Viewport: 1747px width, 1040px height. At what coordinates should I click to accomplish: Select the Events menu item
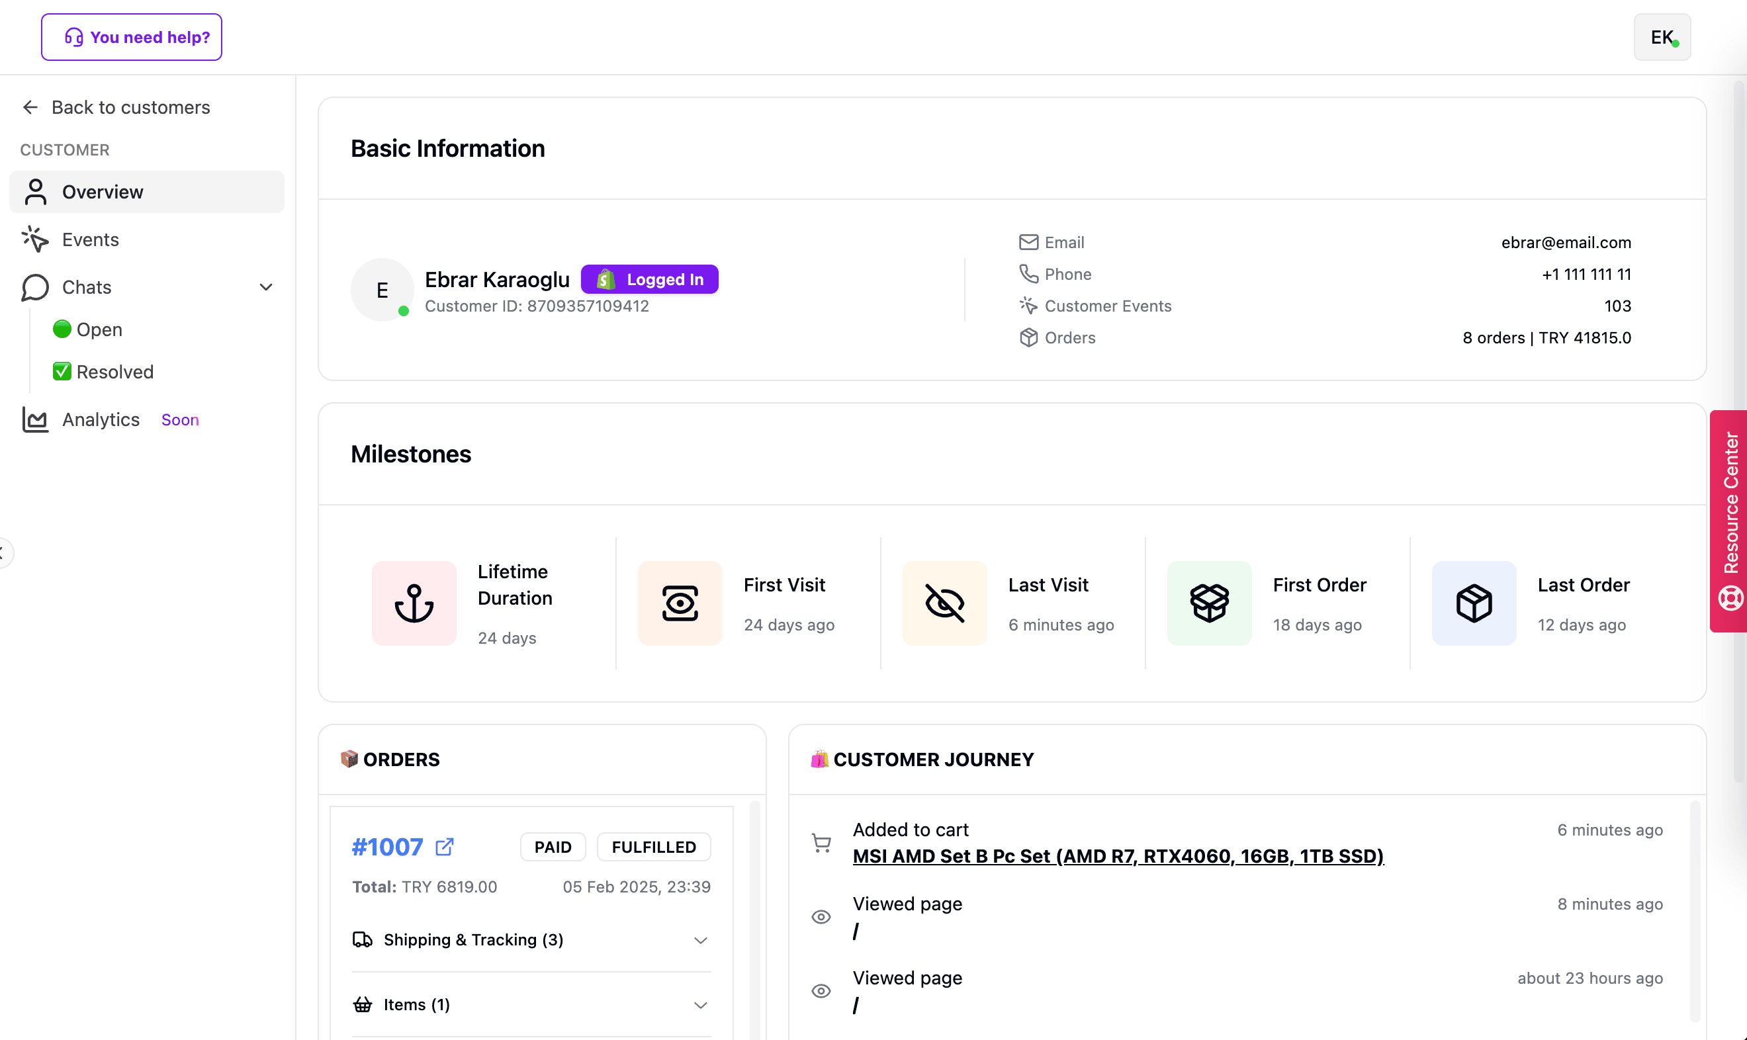[148, 239]
